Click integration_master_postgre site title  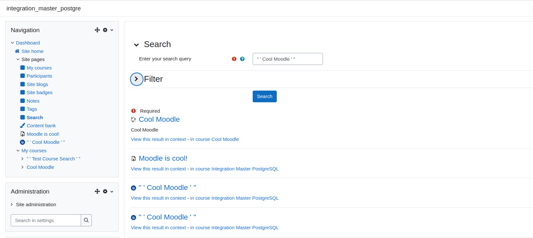[x=44, y=8]
